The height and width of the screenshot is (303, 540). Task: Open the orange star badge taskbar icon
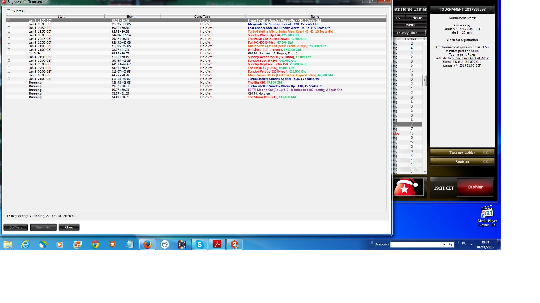pos(113,245)
